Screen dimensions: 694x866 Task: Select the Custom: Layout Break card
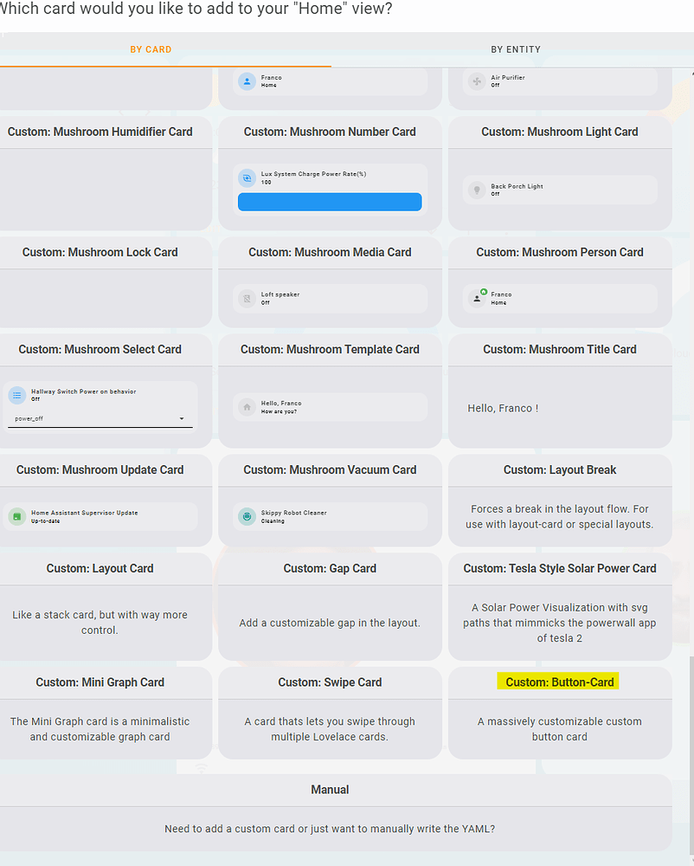click(x=560, y=469)
